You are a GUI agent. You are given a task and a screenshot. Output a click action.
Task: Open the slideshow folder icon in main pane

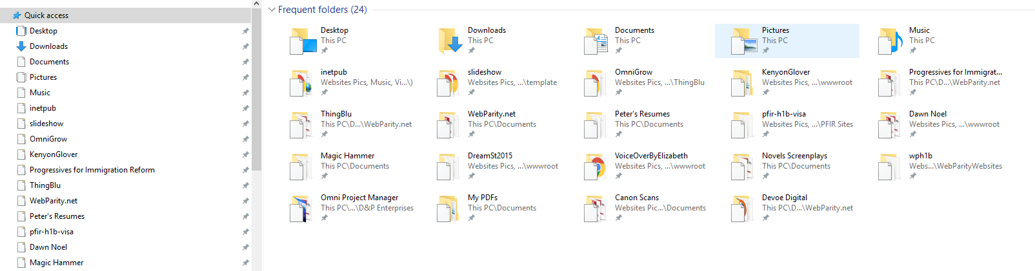(x=449, y=83)
